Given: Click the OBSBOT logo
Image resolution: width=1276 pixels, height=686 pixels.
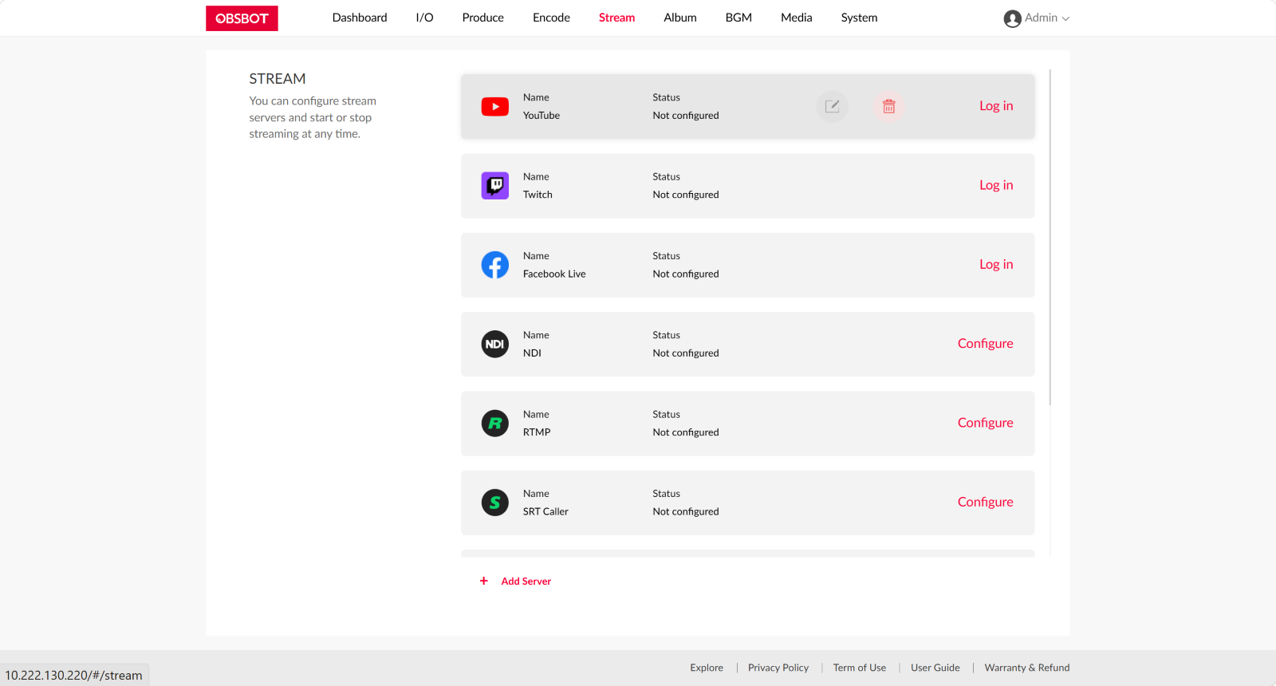Looking at the screenshot, I should point(242,18).
